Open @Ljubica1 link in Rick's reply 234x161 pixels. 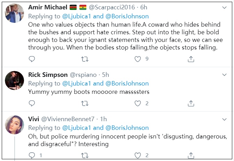click(x=77, y=83)
